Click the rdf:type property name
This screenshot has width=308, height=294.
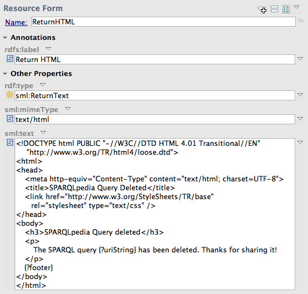pyautogui.click(x=19, y=85)
